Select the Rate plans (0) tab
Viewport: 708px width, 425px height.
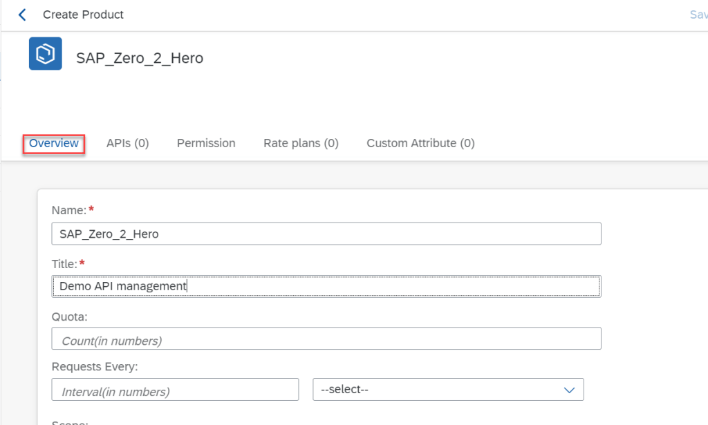(301, 143)
